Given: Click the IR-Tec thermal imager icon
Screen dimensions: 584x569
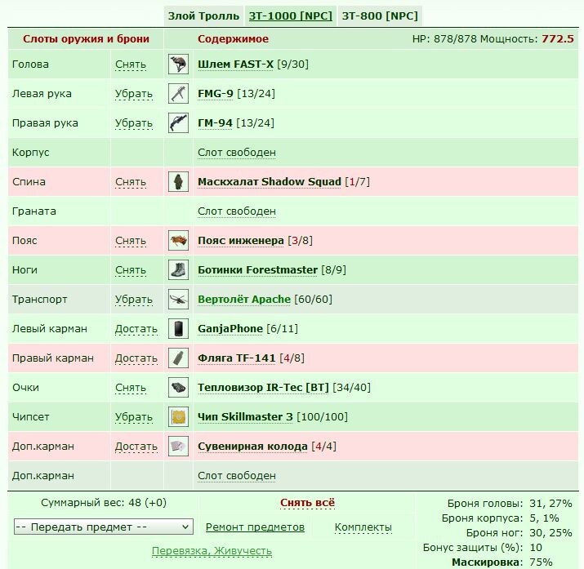Looking at the screenshot, I should pos(178,388).
